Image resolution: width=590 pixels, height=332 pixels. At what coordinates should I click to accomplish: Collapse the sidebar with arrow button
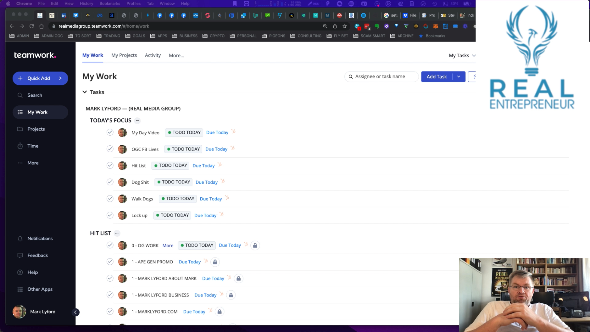coord(75,312)
